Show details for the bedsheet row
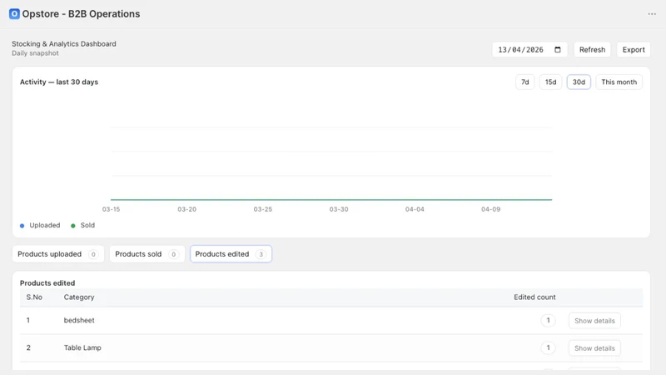 [594, 321]
